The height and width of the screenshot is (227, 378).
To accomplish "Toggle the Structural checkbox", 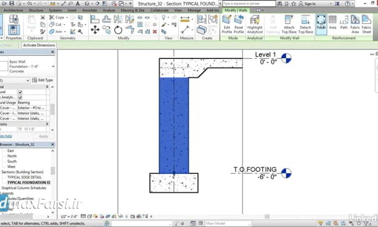I will 20,92.
